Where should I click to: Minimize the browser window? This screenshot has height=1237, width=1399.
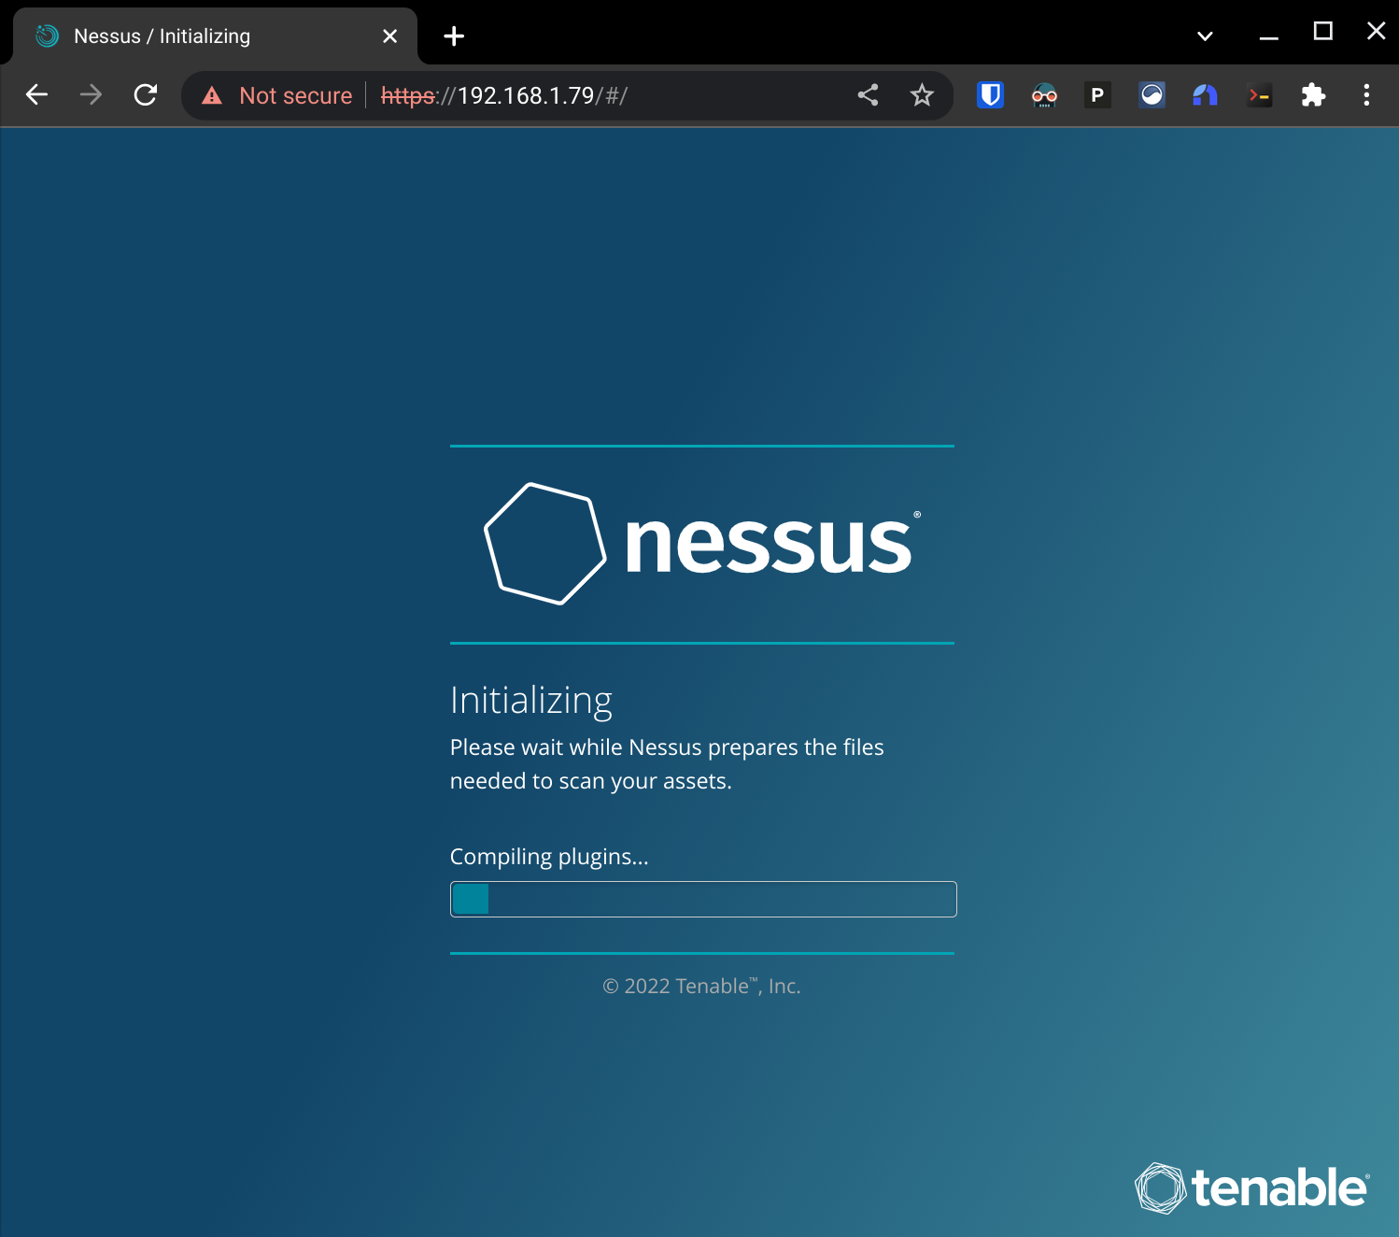1268,36
